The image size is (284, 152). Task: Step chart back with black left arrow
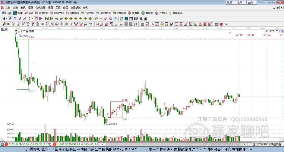[57, 19]
